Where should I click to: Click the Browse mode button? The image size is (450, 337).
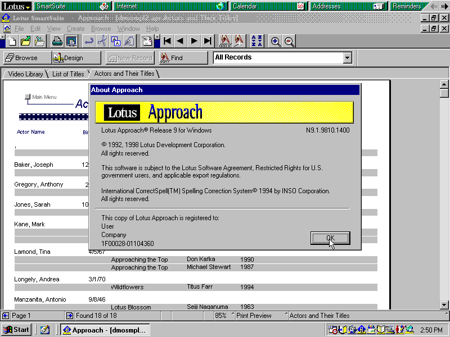(x=26, y=58)
